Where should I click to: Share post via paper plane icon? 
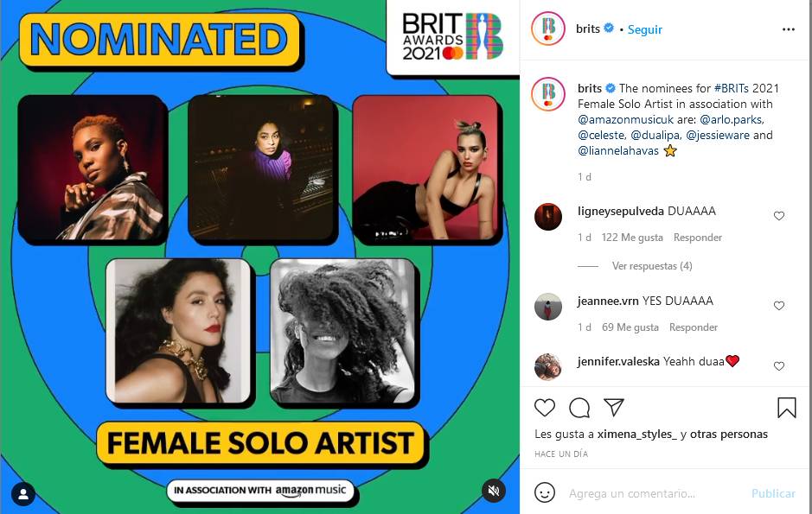click(614, 408)
